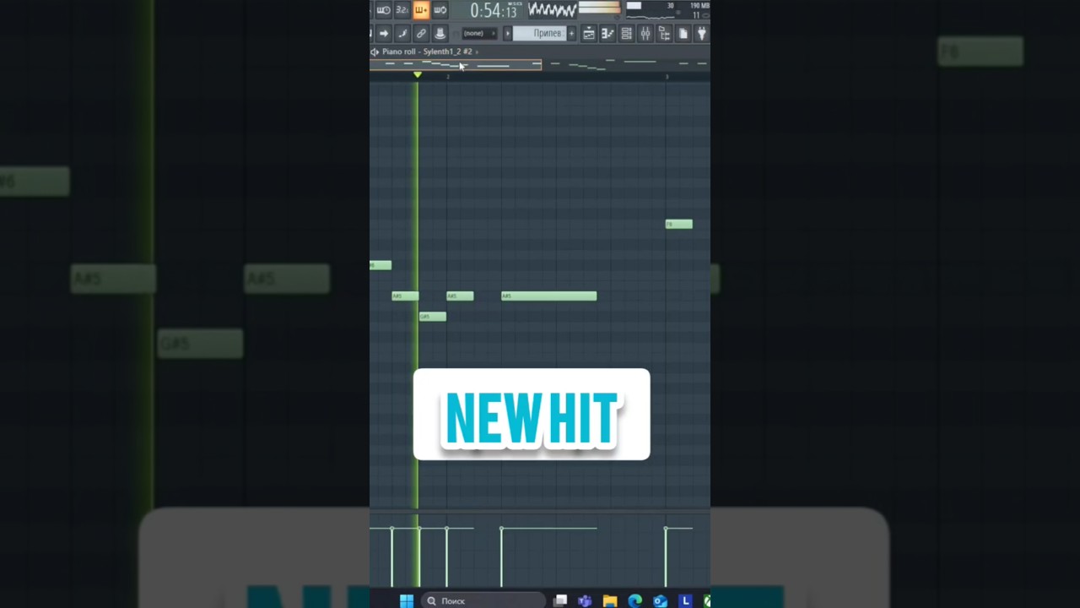Select the A#5 note just after bar 2
The height and width of the screenshot is (608, 1080).
460,296
